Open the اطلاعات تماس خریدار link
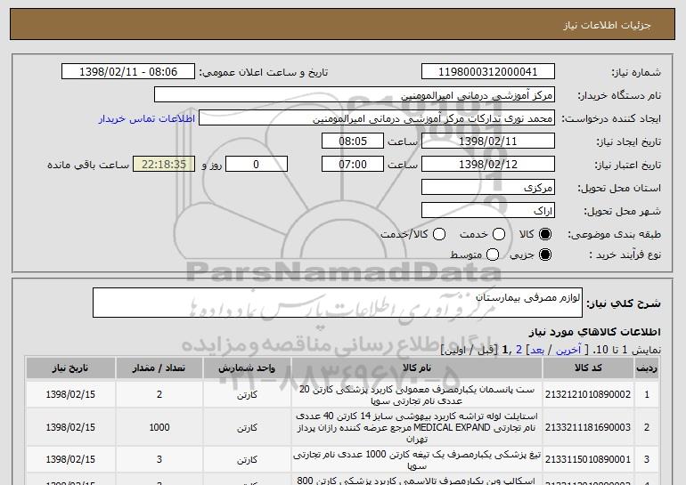This screenshot has width=686, height=485. 147,118
